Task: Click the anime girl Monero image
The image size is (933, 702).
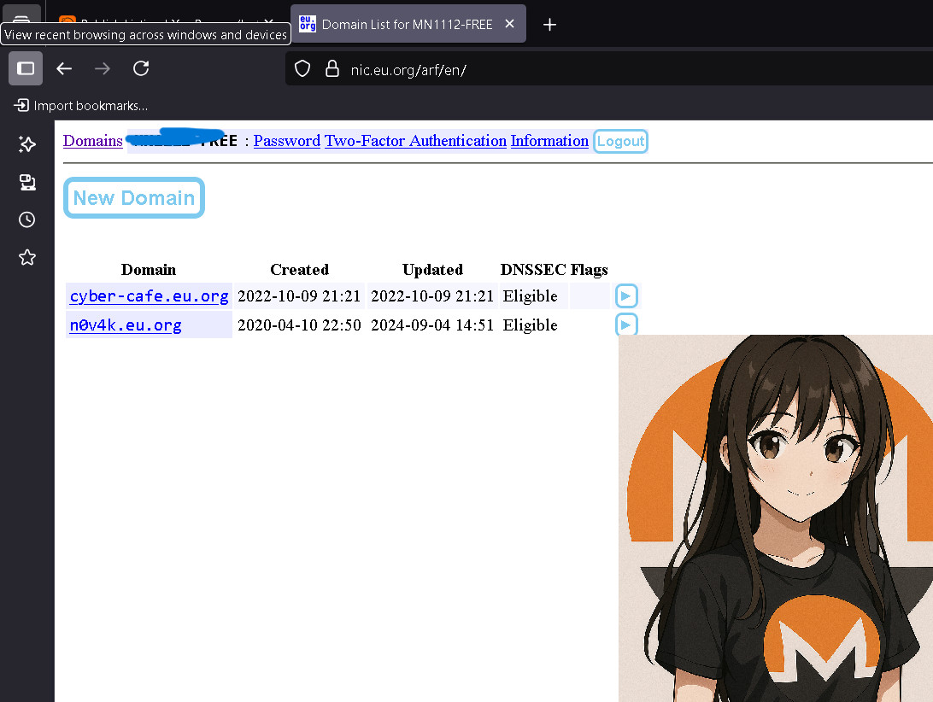Action: point(776,518)
